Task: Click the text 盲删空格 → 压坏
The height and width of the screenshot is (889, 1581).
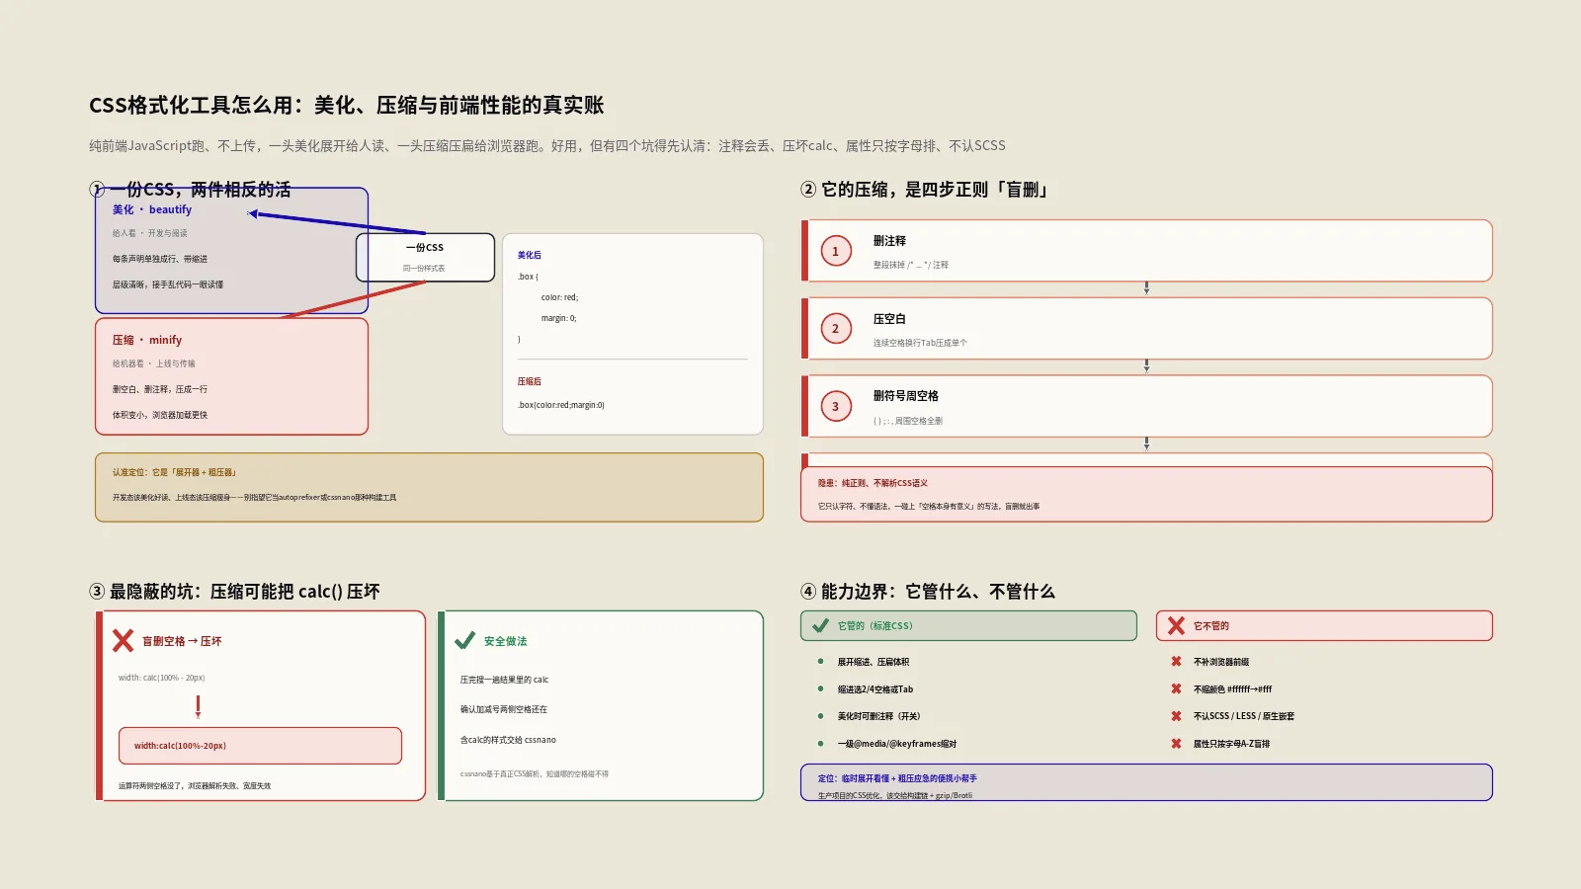Action: 182,641
